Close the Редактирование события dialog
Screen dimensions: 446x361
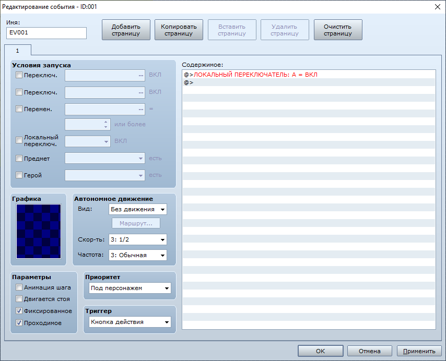[438, 7]
